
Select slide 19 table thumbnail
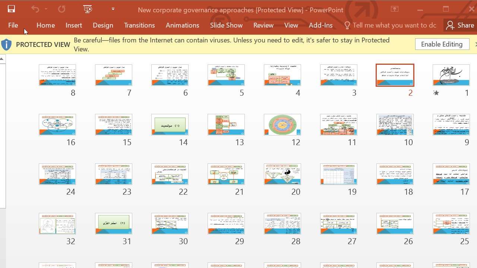(339, 174)
